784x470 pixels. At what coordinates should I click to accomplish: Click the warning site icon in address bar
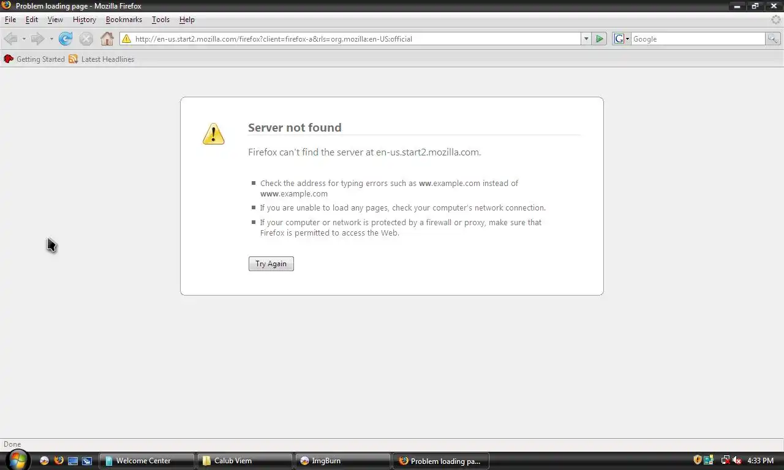(126, 39)
